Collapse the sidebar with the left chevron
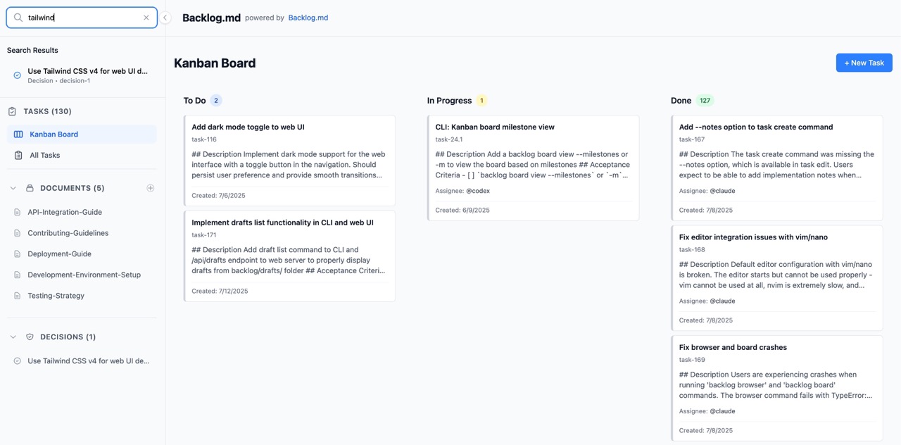901x445 pixels. 165,17
